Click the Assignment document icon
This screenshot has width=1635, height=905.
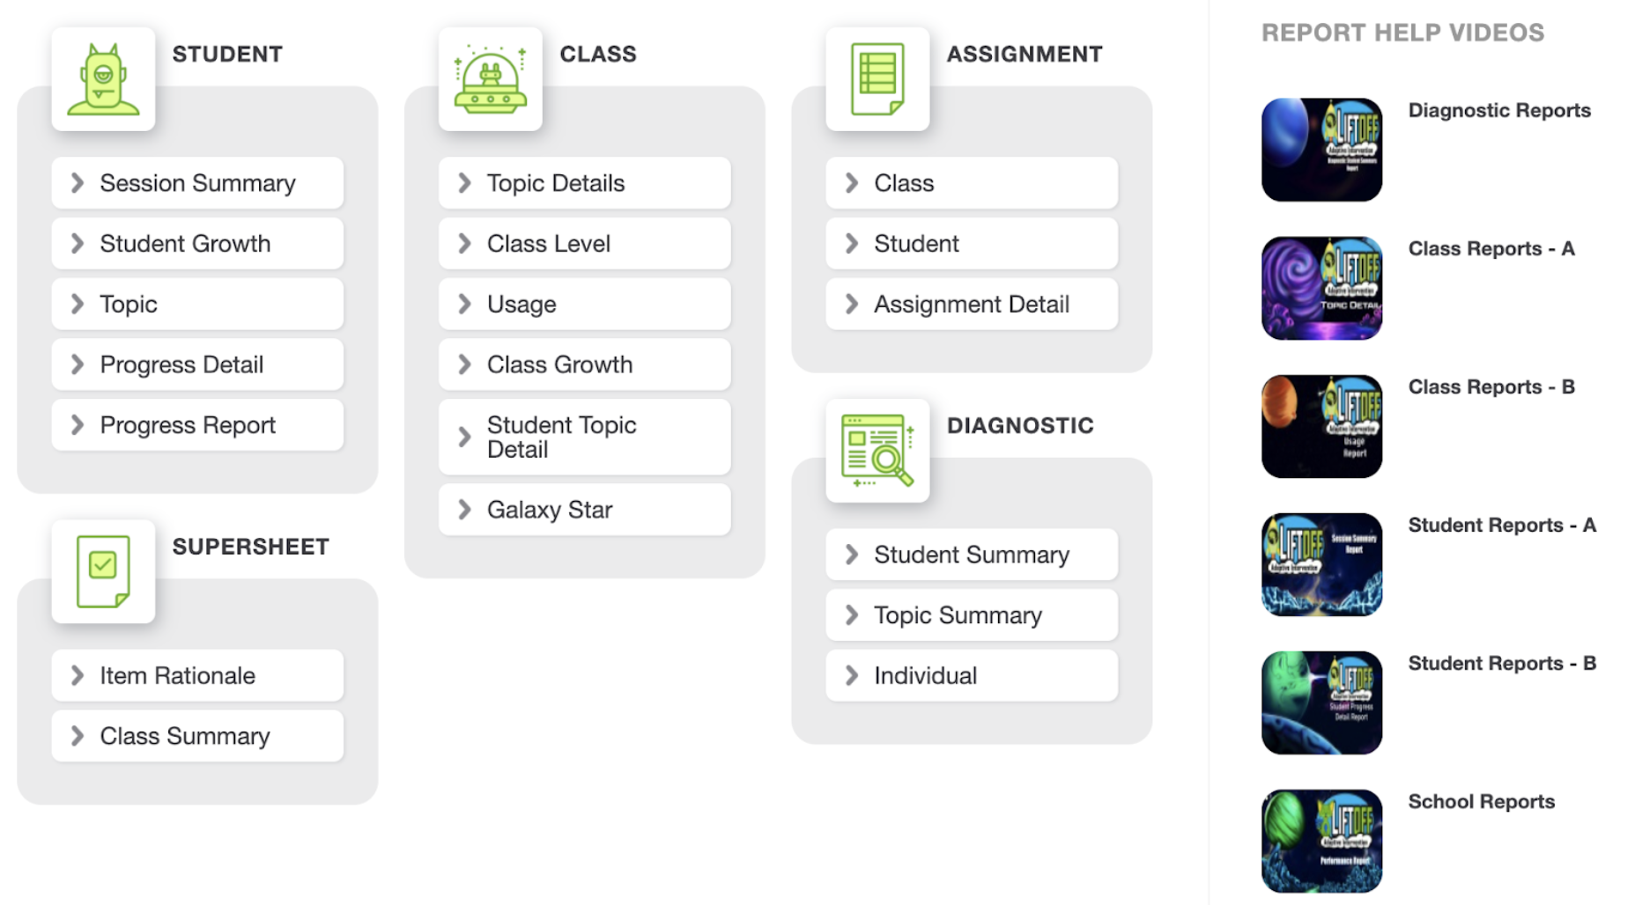pyautogui.click(x=877, y=79)
